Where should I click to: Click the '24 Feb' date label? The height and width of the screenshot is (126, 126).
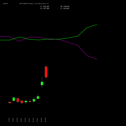(25, 120)
